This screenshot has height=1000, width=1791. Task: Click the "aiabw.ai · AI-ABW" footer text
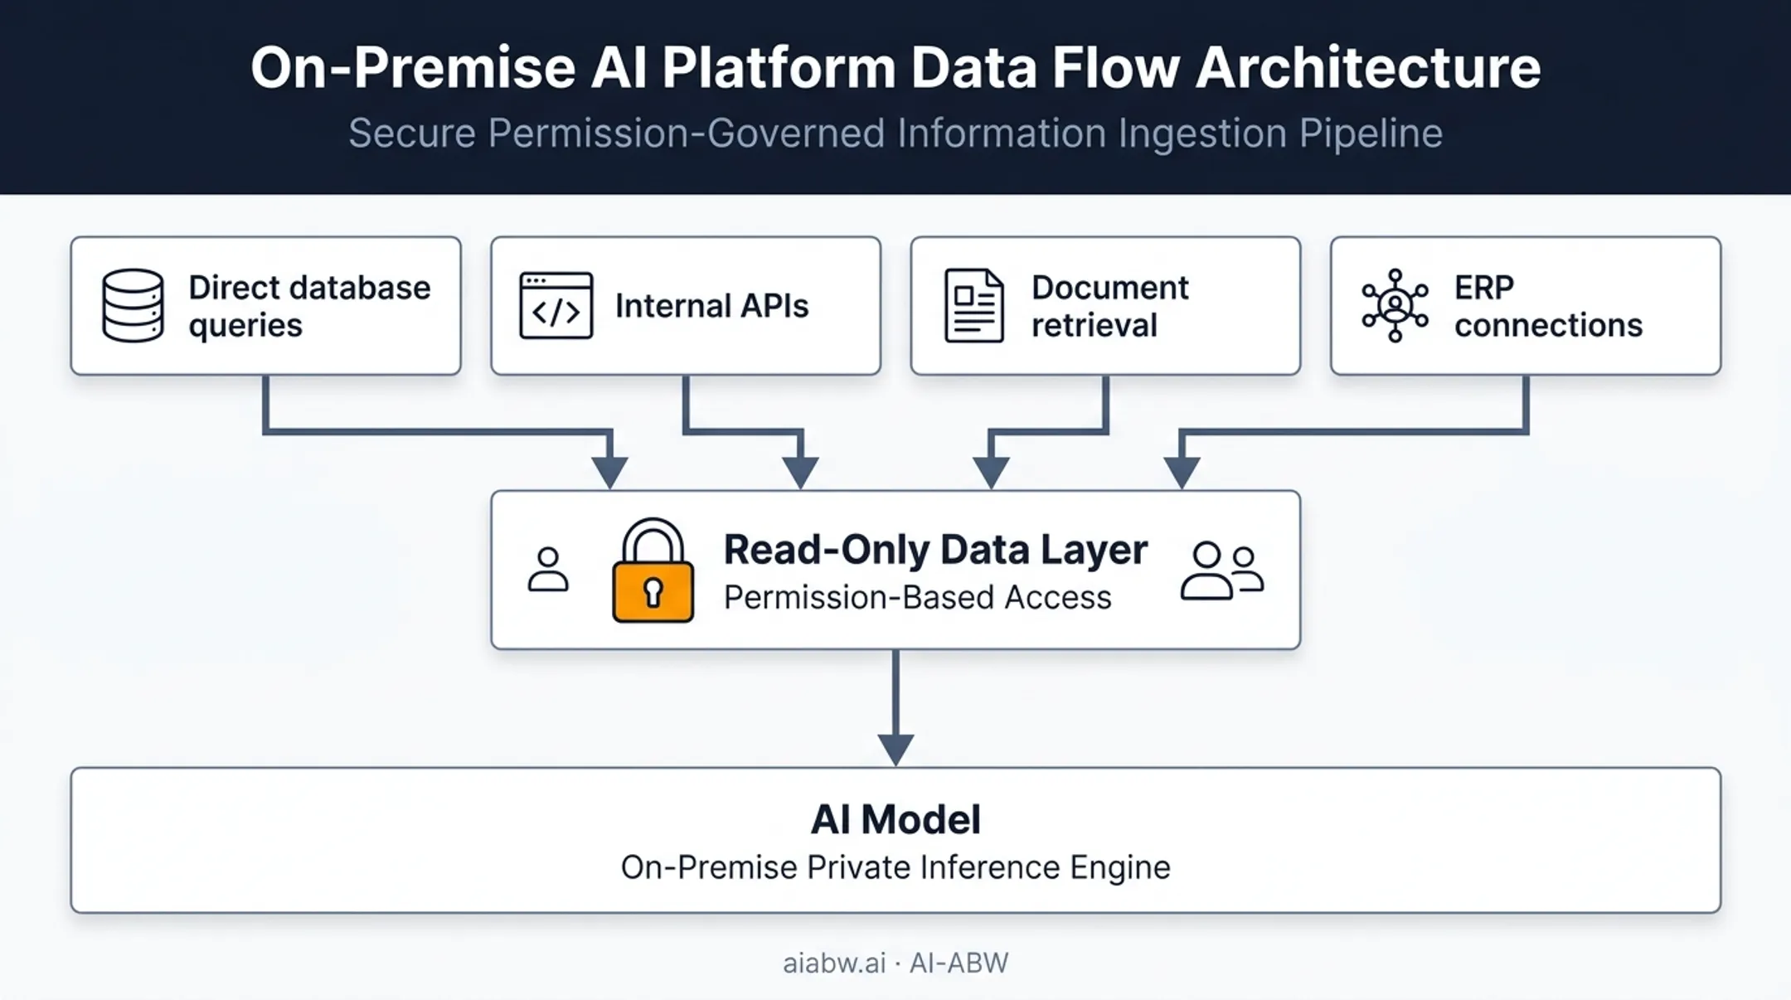tap(895, 963)
